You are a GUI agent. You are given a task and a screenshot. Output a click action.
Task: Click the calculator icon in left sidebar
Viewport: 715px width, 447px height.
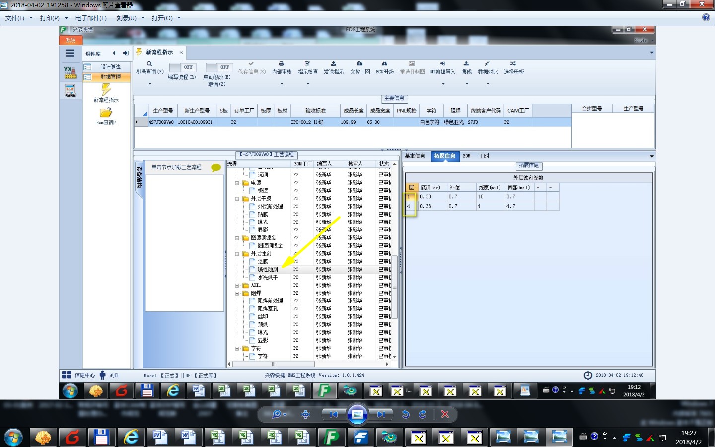(x=70, y=91)
